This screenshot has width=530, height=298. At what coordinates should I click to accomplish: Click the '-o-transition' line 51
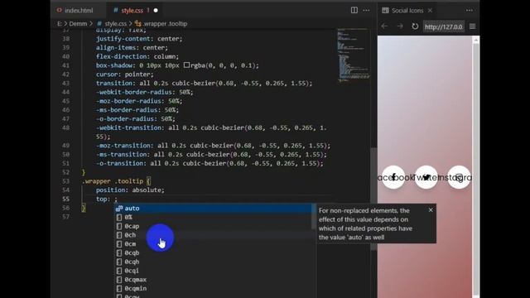pos(210,163)
